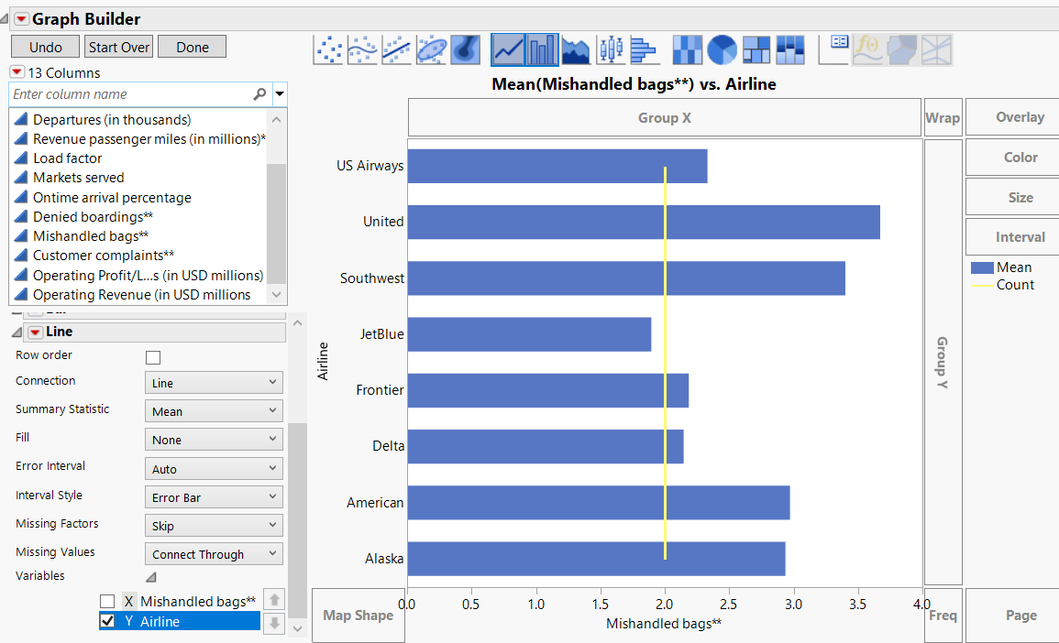Select the Heatmap element icon
Viewport: 1059px width, 643px height.
point(687,49)
